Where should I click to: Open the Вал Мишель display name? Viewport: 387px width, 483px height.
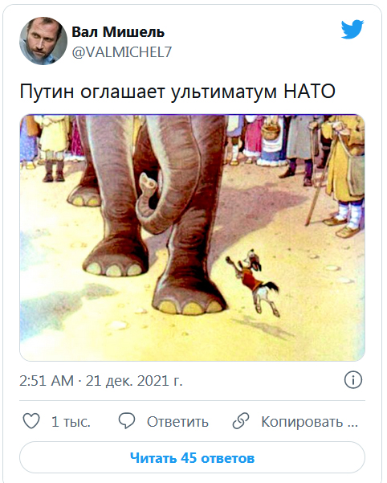click(118, 32)
